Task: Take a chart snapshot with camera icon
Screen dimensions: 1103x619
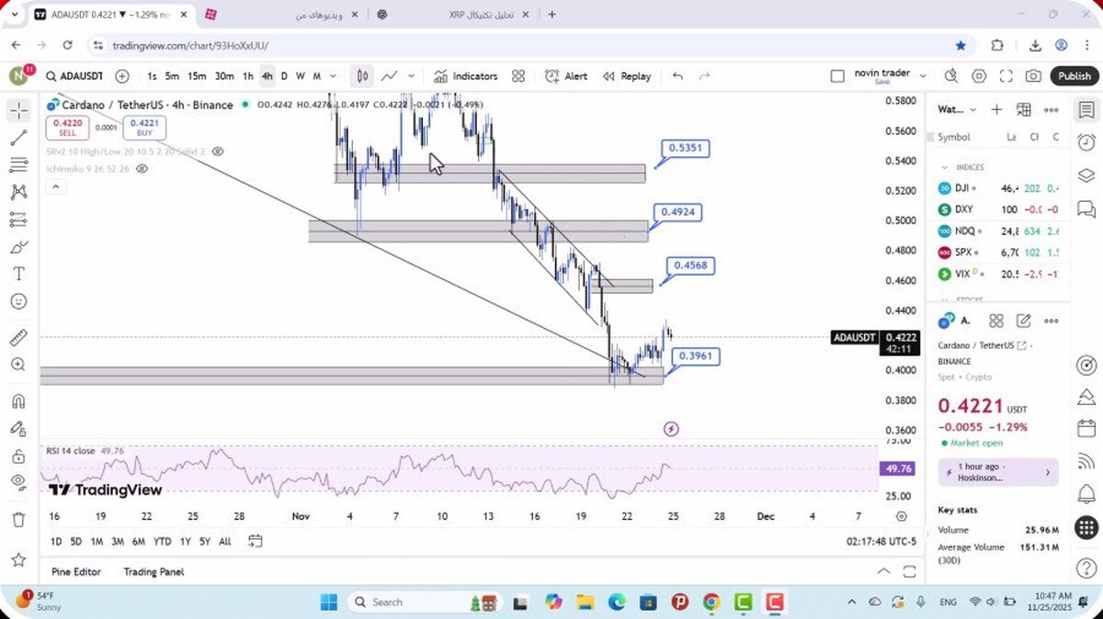Action: point(1033,76)
